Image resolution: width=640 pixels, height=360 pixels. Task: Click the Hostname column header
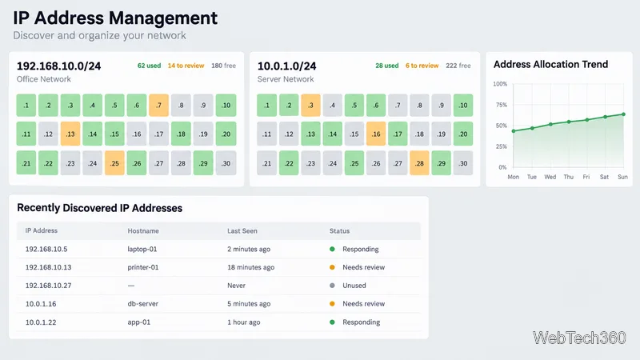(x=143, y=231)
